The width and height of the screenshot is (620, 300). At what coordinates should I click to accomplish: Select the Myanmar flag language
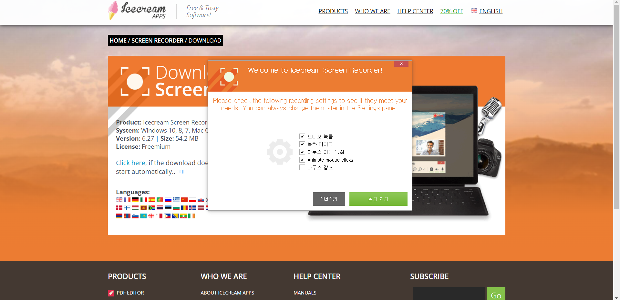183,216
